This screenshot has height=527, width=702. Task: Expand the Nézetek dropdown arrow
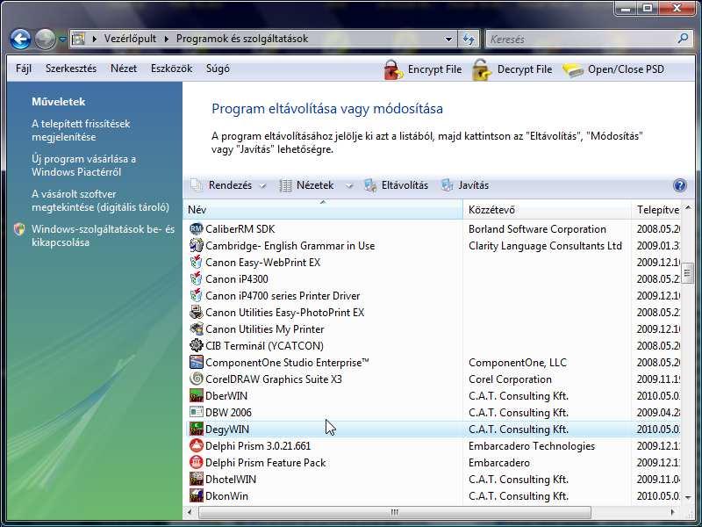point(349,185)
